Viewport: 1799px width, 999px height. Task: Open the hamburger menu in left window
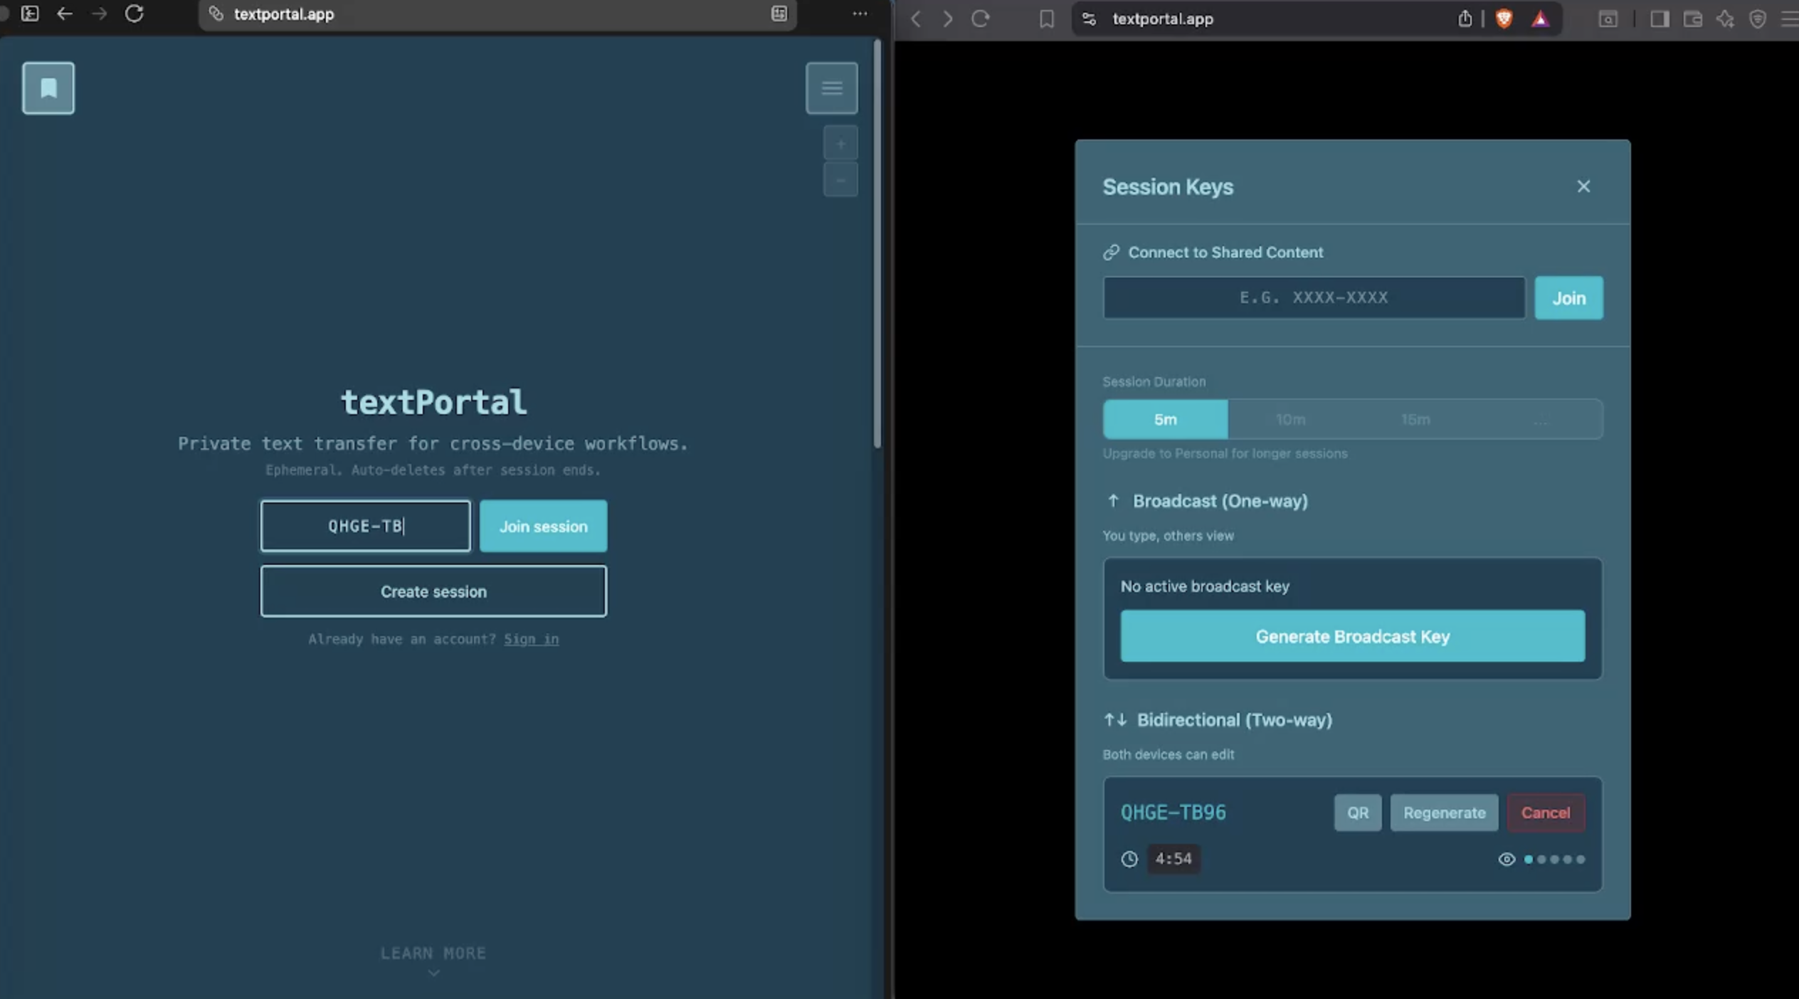[x=831, y=88]
